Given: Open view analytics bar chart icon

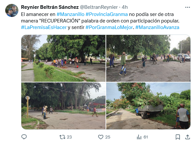Looking at the screenshot, I should click(x=139, y=137).
